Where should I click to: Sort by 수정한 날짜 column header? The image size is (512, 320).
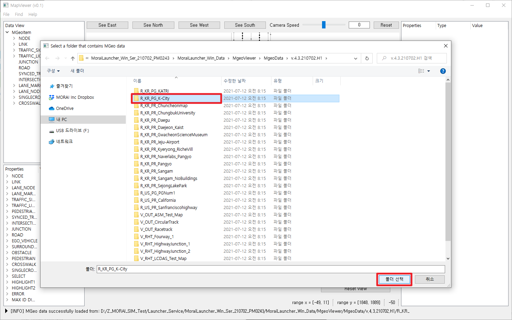[x=235, y=81]
